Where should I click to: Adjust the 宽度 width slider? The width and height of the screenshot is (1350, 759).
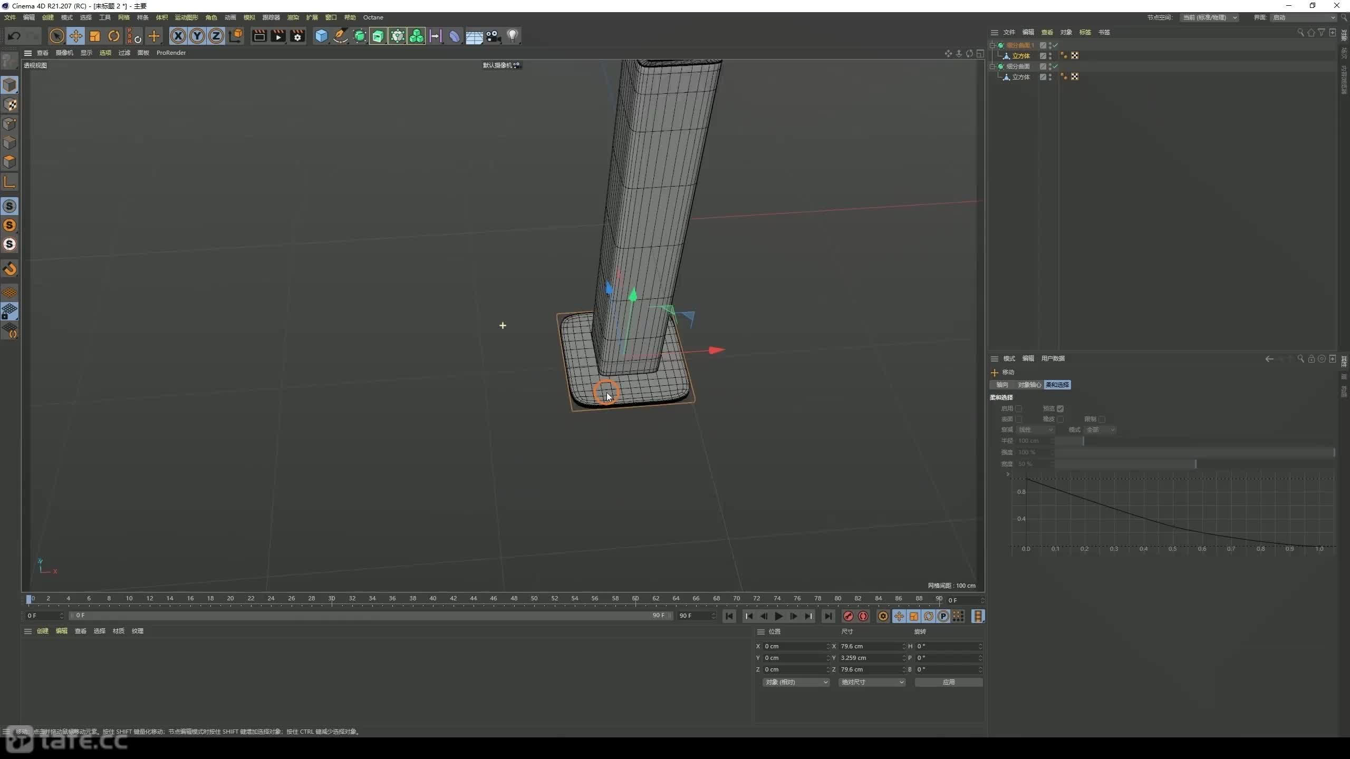coord(1194,464)
